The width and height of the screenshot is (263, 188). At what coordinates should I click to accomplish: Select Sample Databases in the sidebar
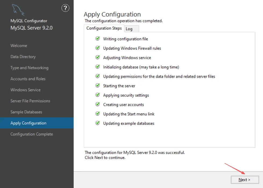pyautogui.click(x=26, y=112)
